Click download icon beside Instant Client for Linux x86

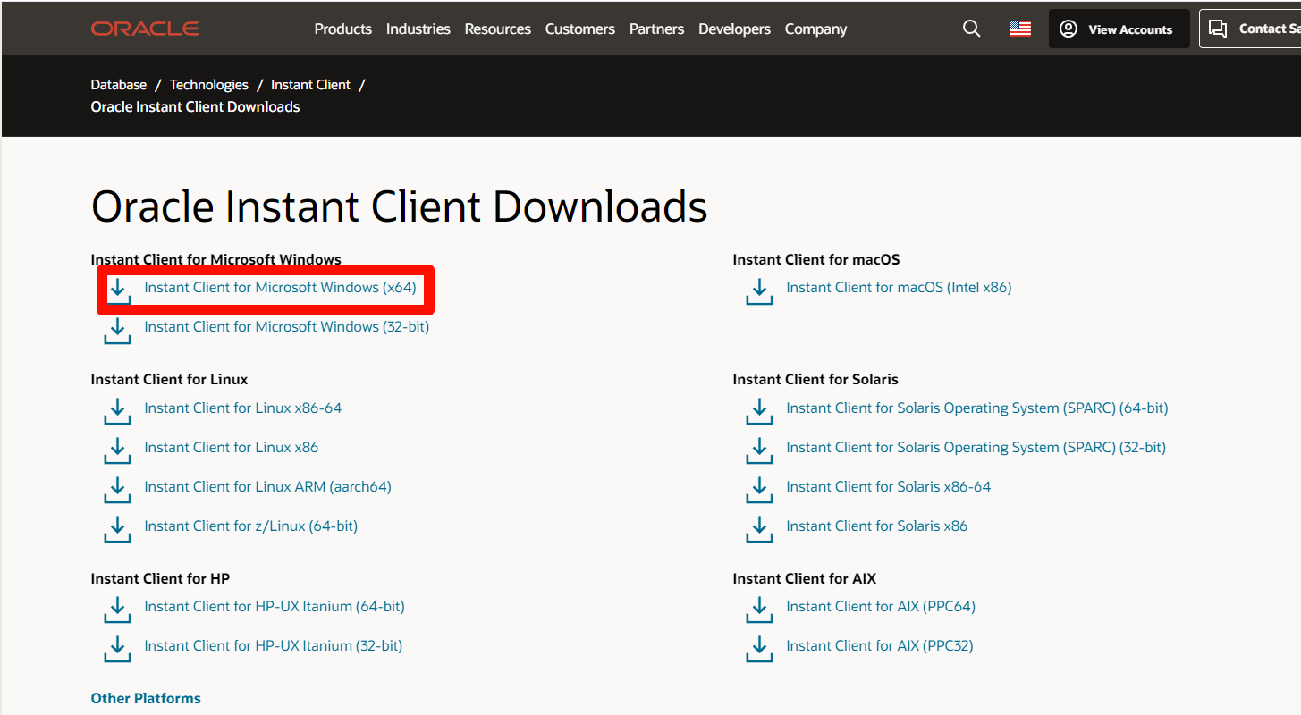[117, 450]
